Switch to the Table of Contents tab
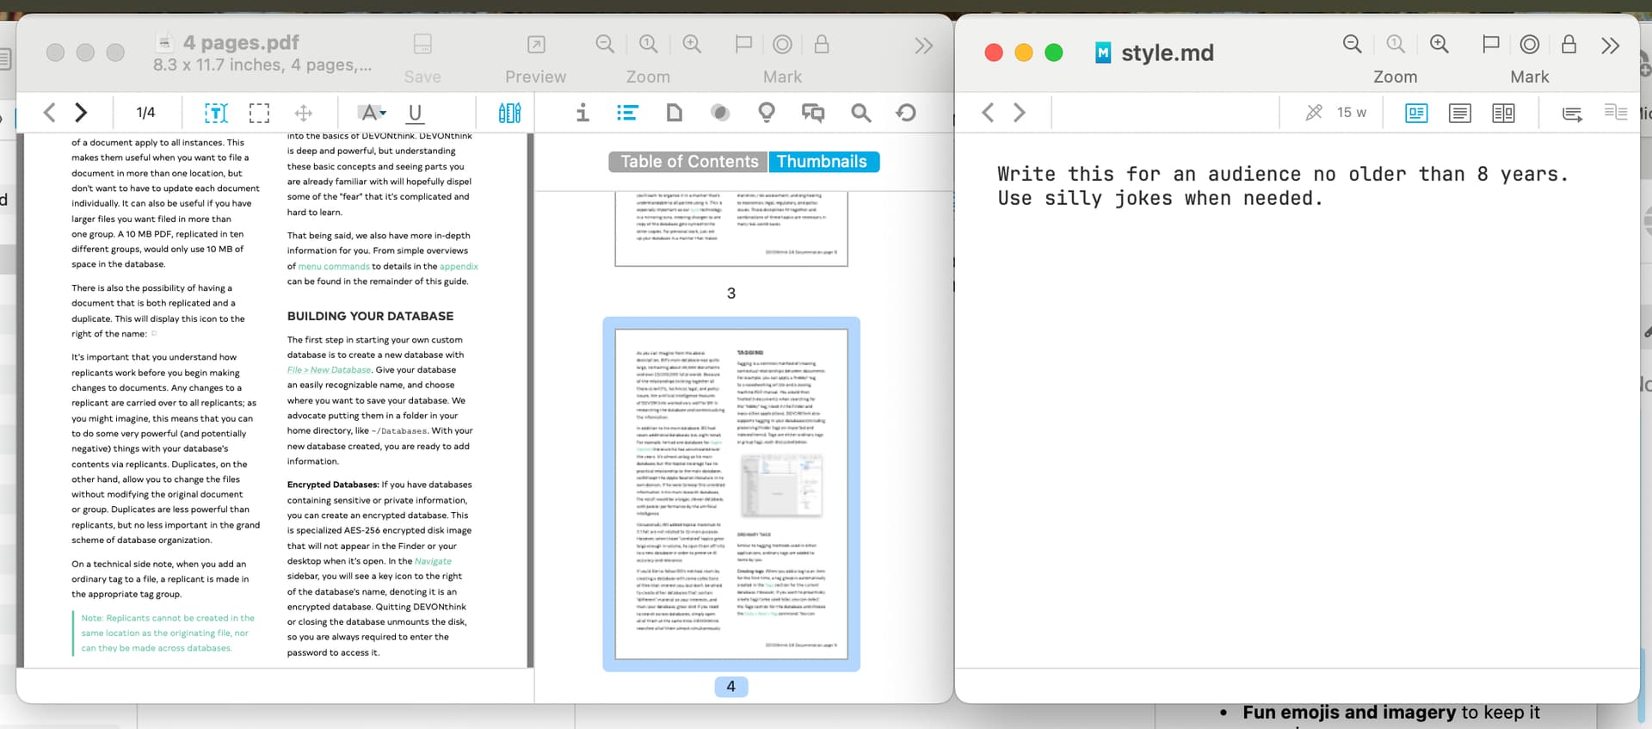The image size is (1652, 729). click(688, 162)
